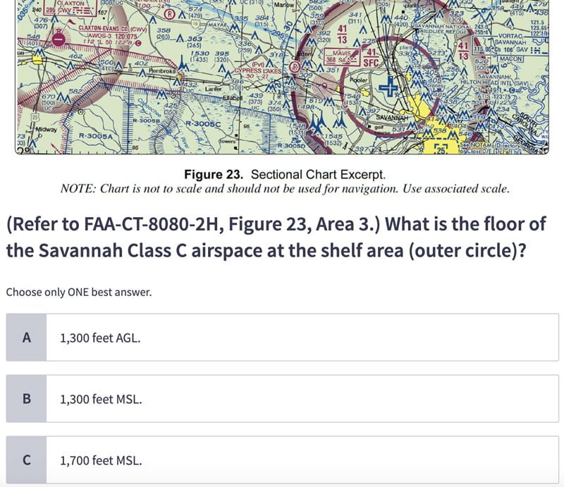Viewport: 564px width, 487px height.
Task: Click the "NOTE: Chart is not to scale" line
Action: click(x=285, y=188)
